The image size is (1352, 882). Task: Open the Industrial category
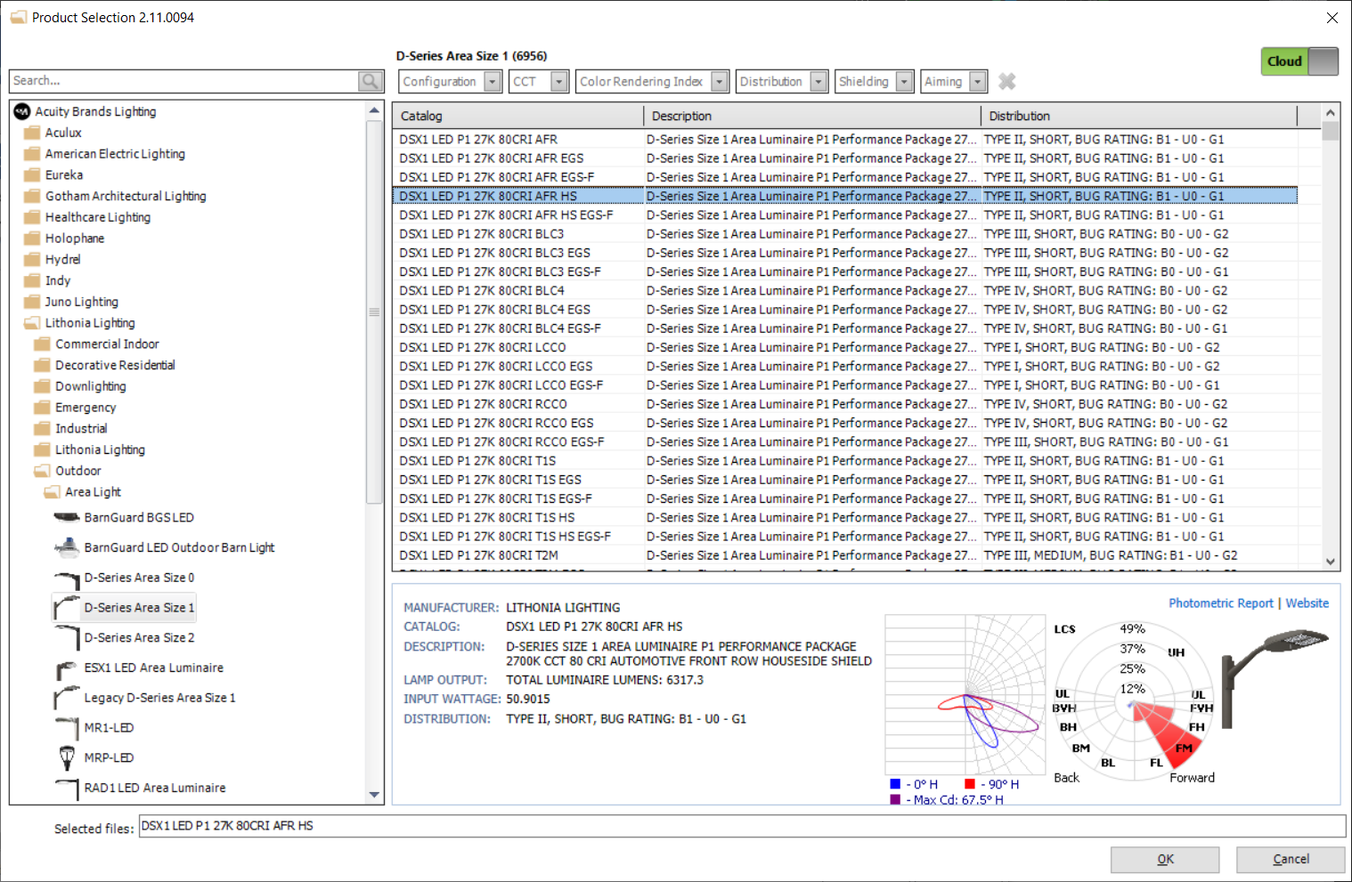81,429
